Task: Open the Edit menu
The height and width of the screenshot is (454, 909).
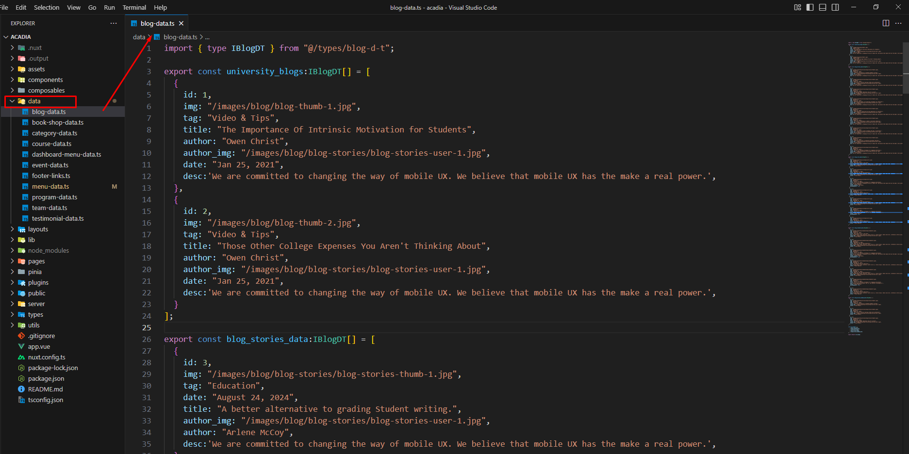Action: (x=21, y=7)
